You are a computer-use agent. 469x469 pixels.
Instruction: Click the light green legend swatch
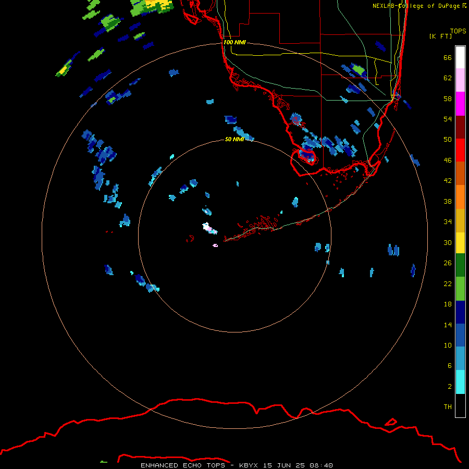tap(460, 289)
